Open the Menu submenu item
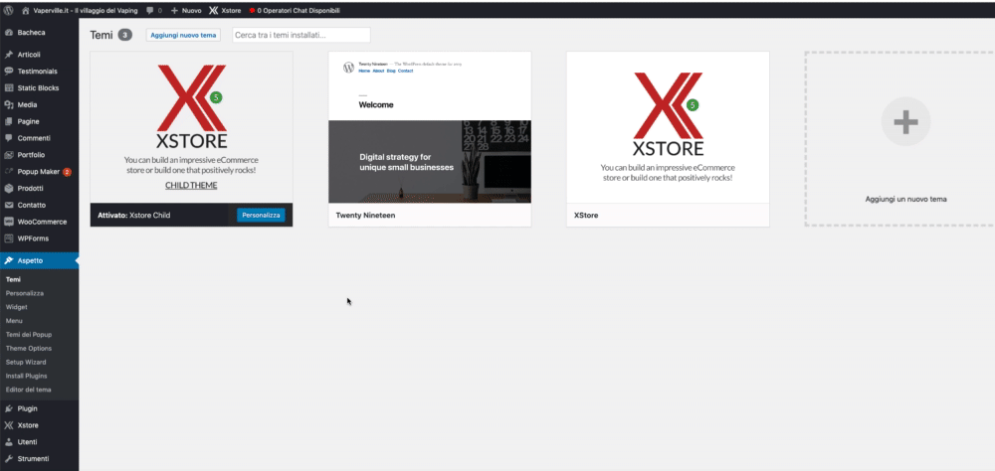The image size is (995, 471). [x=14, y=321]
